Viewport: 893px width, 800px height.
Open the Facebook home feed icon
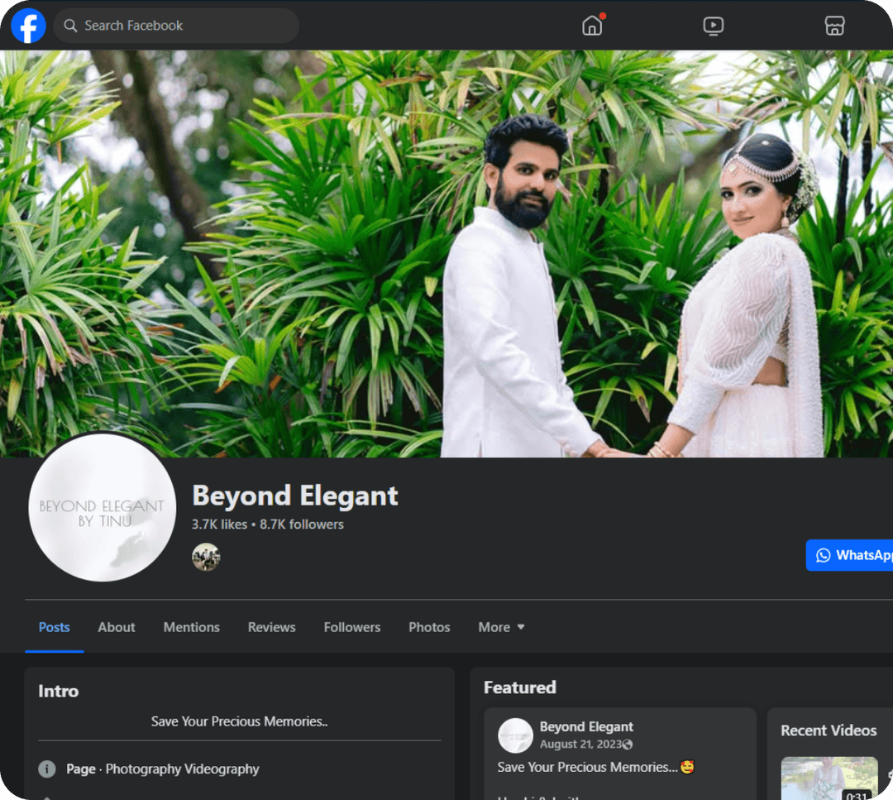pyautogui.click(x=592, y=26)
